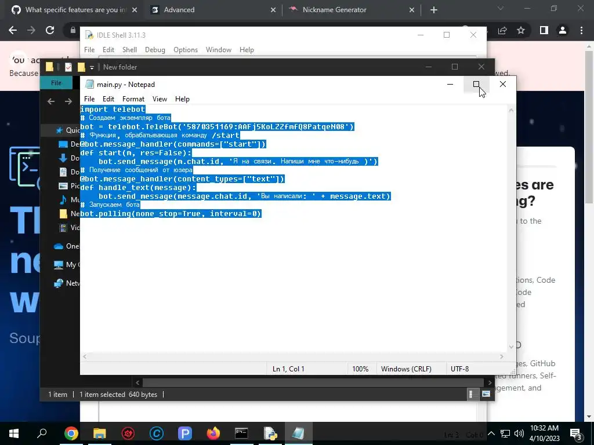Open a new browser tab
Image resolution: width=594 pixels, height=445 pixels.
[x=434, y=10]
